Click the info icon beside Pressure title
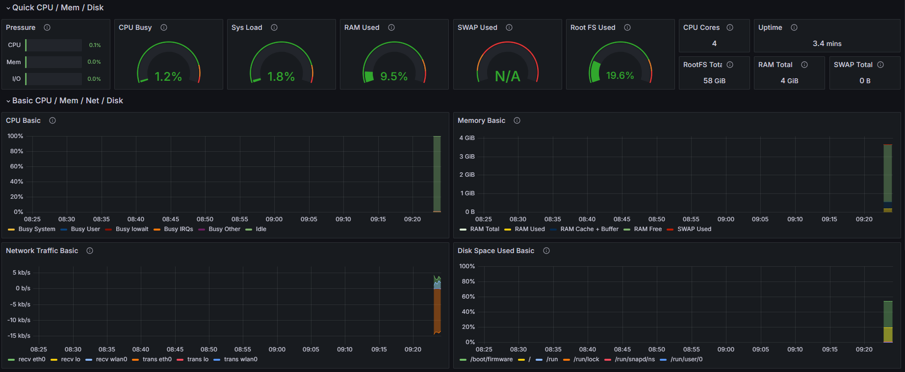The width and height of the screenshot is (905, 372). (47, 27)
